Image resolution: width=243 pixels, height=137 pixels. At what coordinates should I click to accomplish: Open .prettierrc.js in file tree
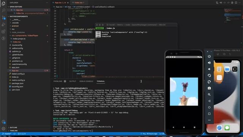[17, 61]
